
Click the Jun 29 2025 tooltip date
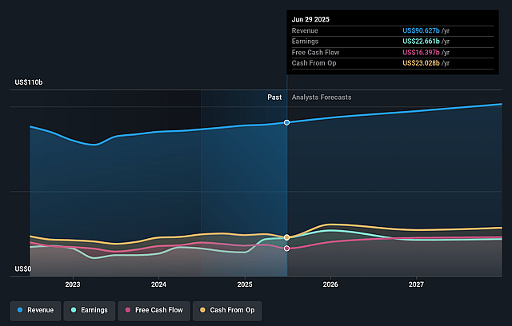310,19
